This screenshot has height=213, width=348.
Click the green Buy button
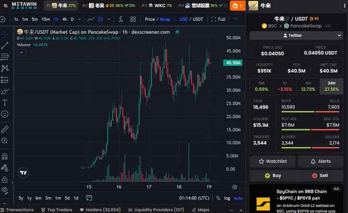point(273,176)
